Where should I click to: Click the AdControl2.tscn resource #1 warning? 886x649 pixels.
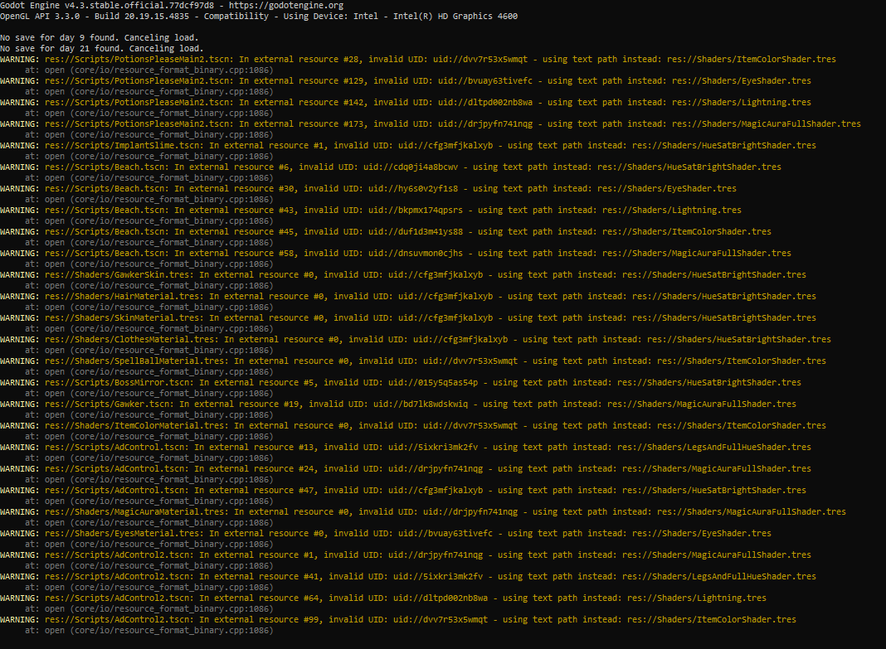(406, 555)
